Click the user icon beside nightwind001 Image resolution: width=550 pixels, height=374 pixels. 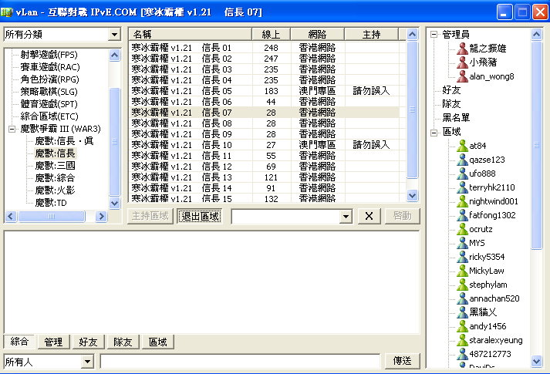tap(461, 201)
